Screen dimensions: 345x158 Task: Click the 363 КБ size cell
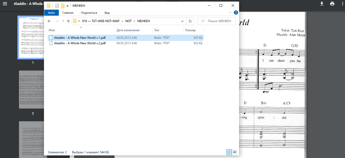198,43
